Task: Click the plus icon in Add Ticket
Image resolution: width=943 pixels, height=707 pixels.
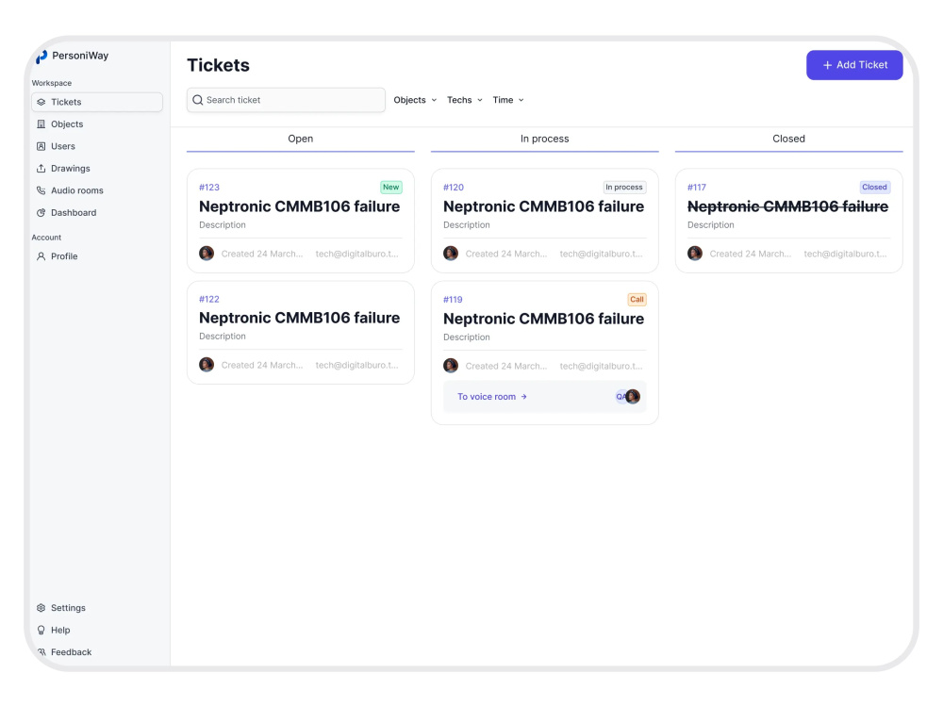Action: [x=828, y=65]
